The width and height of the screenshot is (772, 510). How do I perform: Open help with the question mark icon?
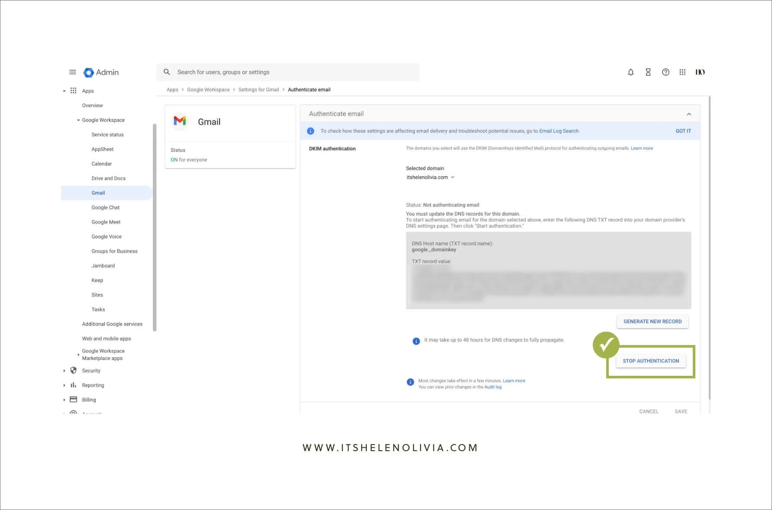pyautogui.click(x=665, y=72)
